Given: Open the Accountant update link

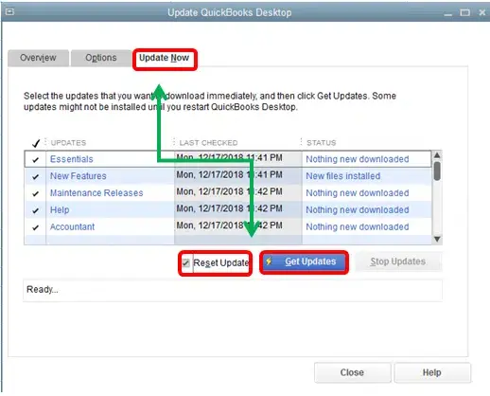Looking at the screenshot, I should [x=72, y=226].
